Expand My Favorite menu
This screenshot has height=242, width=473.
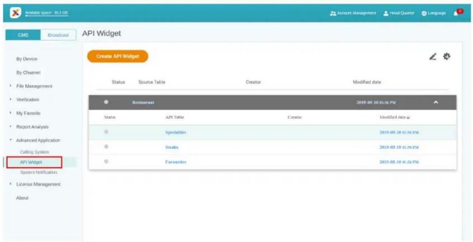coord(28,113)
